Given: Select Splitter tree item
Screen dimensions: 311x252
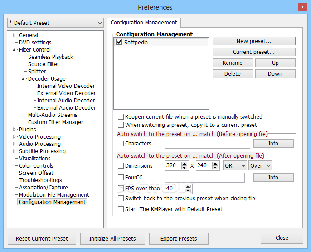Looking at the screenshot, I should click(x=37, y=71).
